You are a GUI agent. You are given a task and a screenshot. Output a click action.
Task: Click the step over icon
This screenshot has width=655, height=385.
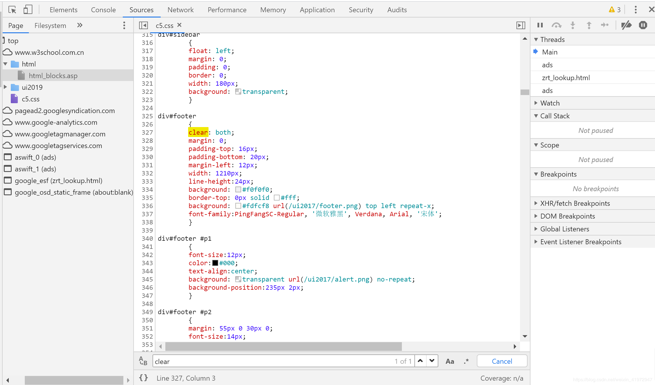click(x=556, y=25)
